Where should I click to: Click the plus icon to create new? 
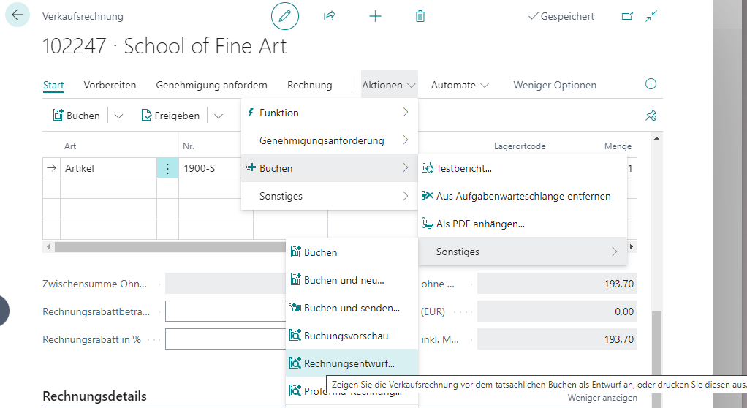(x=375, y=16)
